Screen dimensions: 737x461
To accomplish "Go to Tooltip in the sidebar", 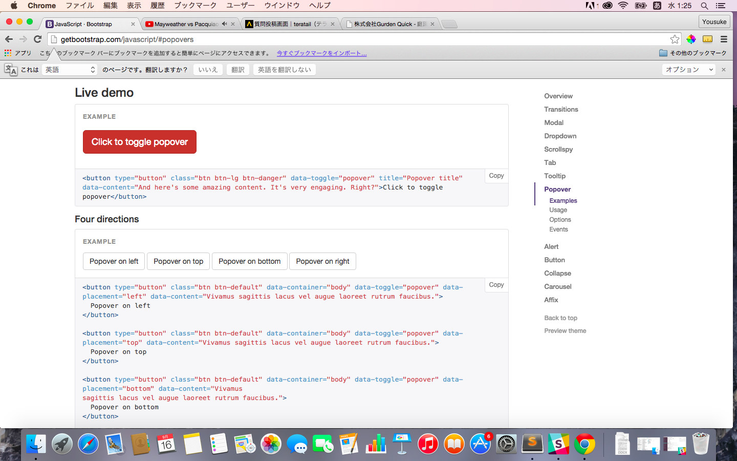I will 555,176.
